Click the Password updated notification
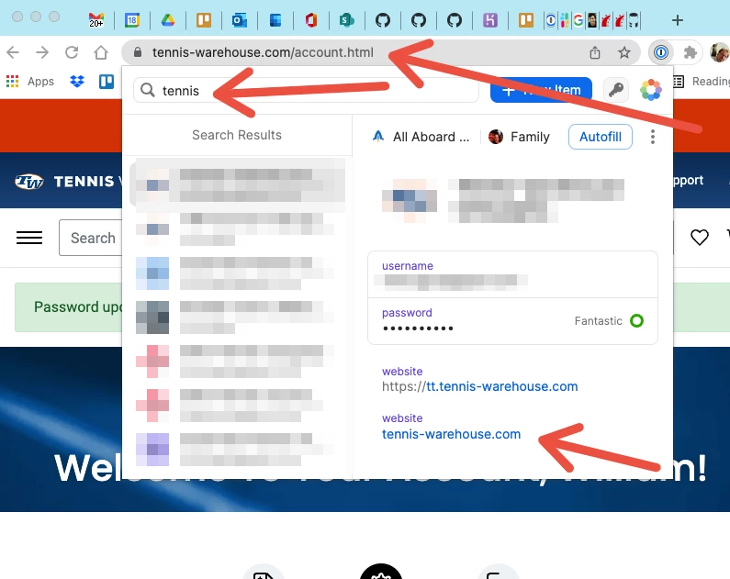730x579 pixels. click(69, 307)
